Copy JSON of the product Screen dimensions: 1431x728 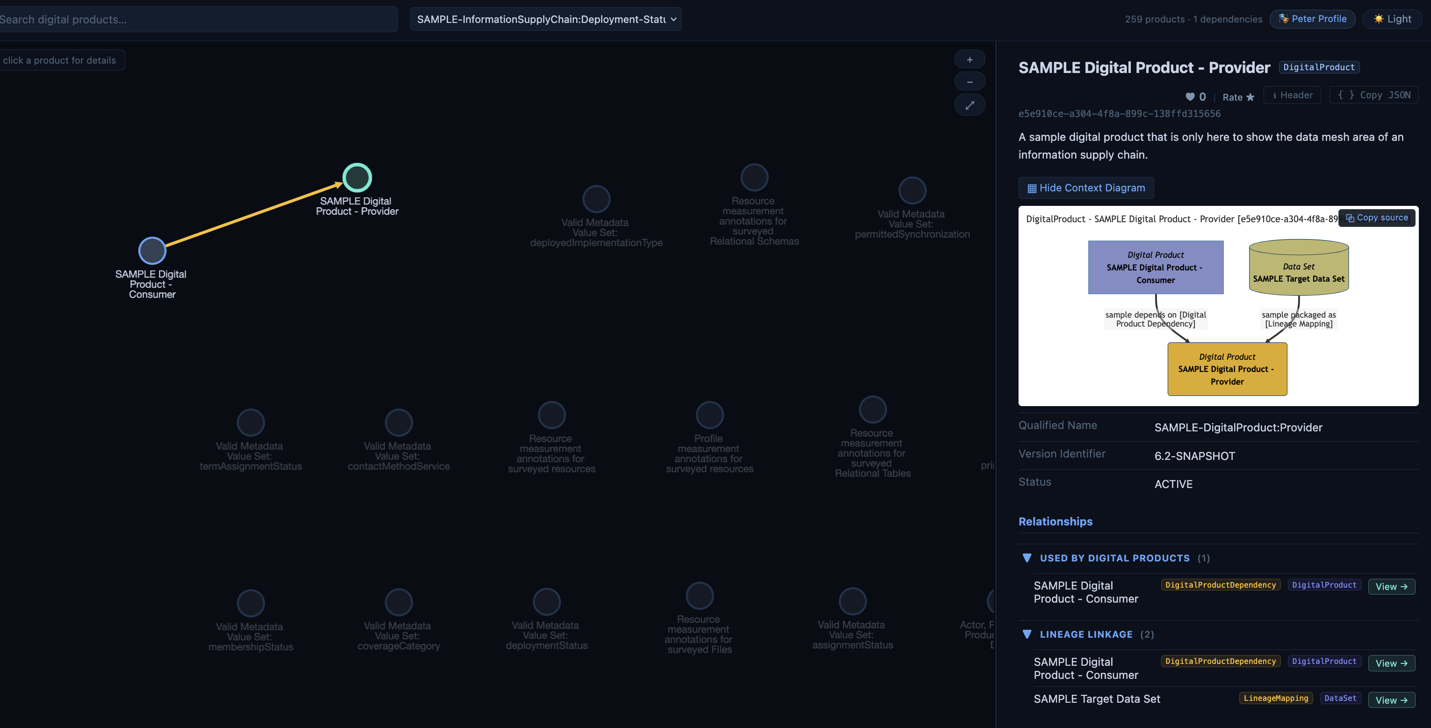coord(1374,95)
